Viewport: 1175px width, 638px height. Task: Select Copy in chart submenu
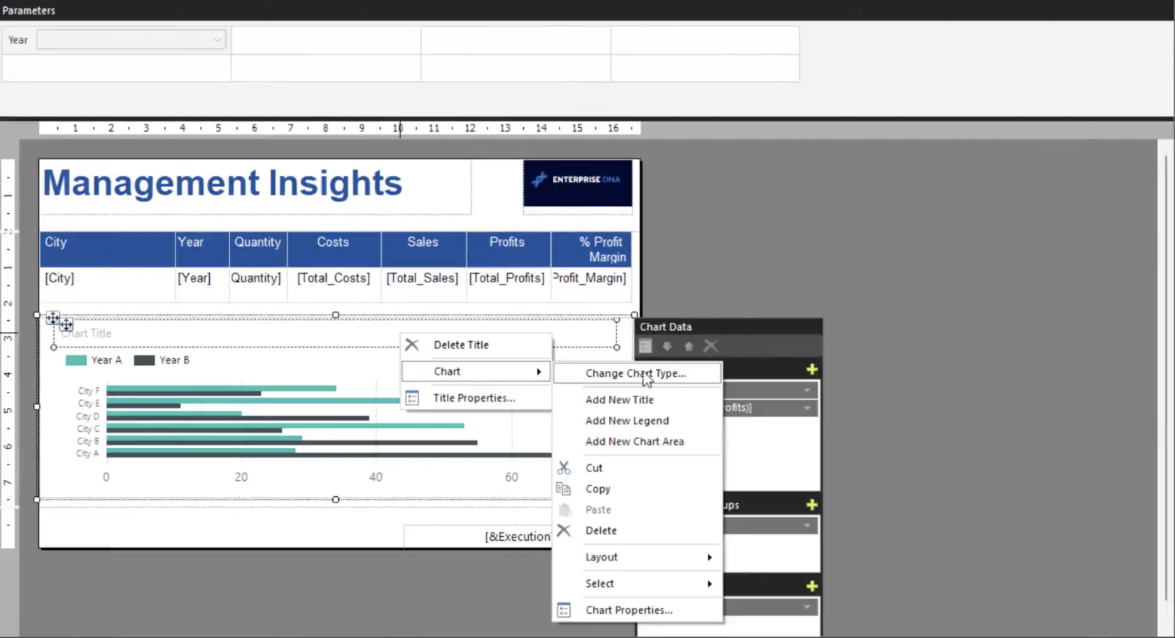pos(636,488)
